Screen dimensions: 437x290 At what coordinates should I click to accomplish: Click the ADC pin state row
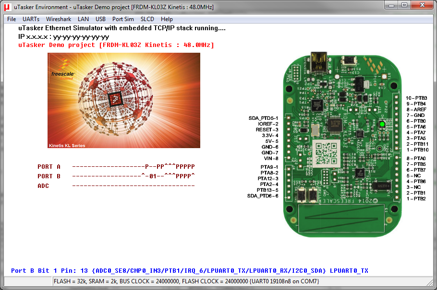[134, 186]
